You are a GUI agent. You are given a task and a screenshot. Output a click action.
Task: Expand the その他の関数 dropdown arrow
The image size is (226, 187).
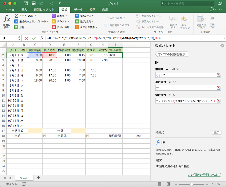tap(96, 27)
